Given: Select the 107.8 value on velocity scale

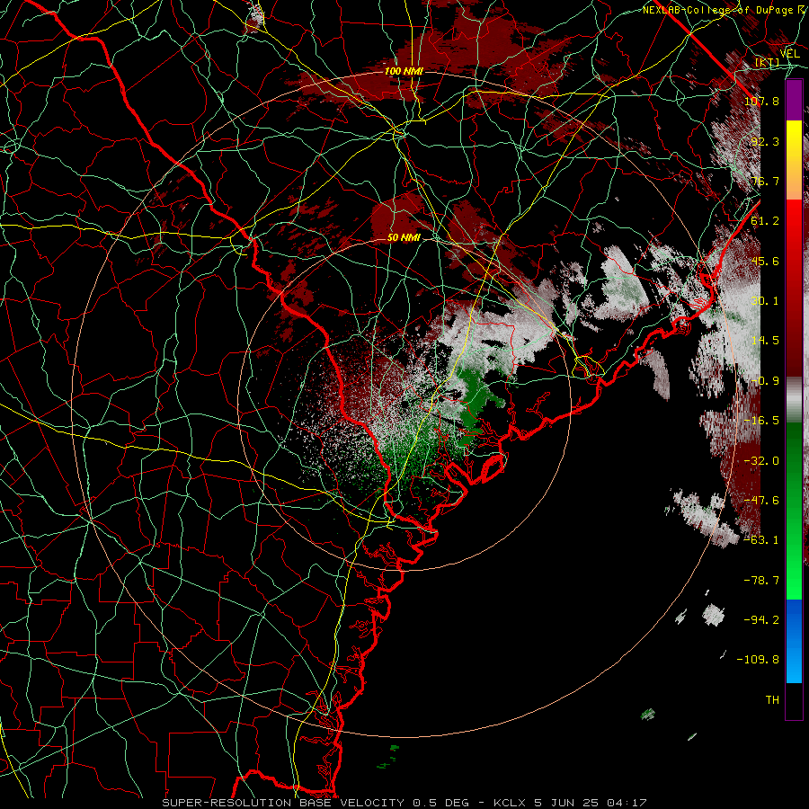Looking at the screenshot, I should coord(761,101).
